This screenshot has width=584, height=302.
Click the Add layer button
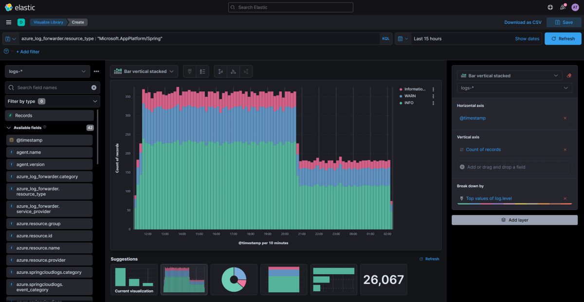tap(515, 220)
